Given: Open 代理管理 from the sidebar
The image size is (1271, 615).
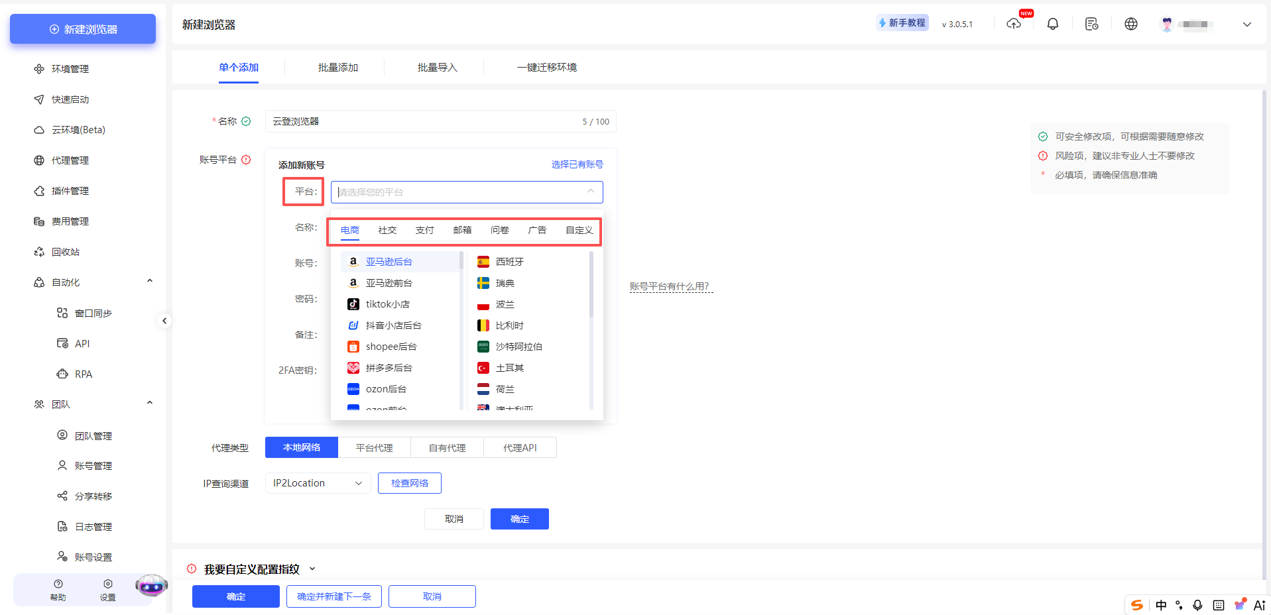Looking at the screenshot, I should 64,160.
